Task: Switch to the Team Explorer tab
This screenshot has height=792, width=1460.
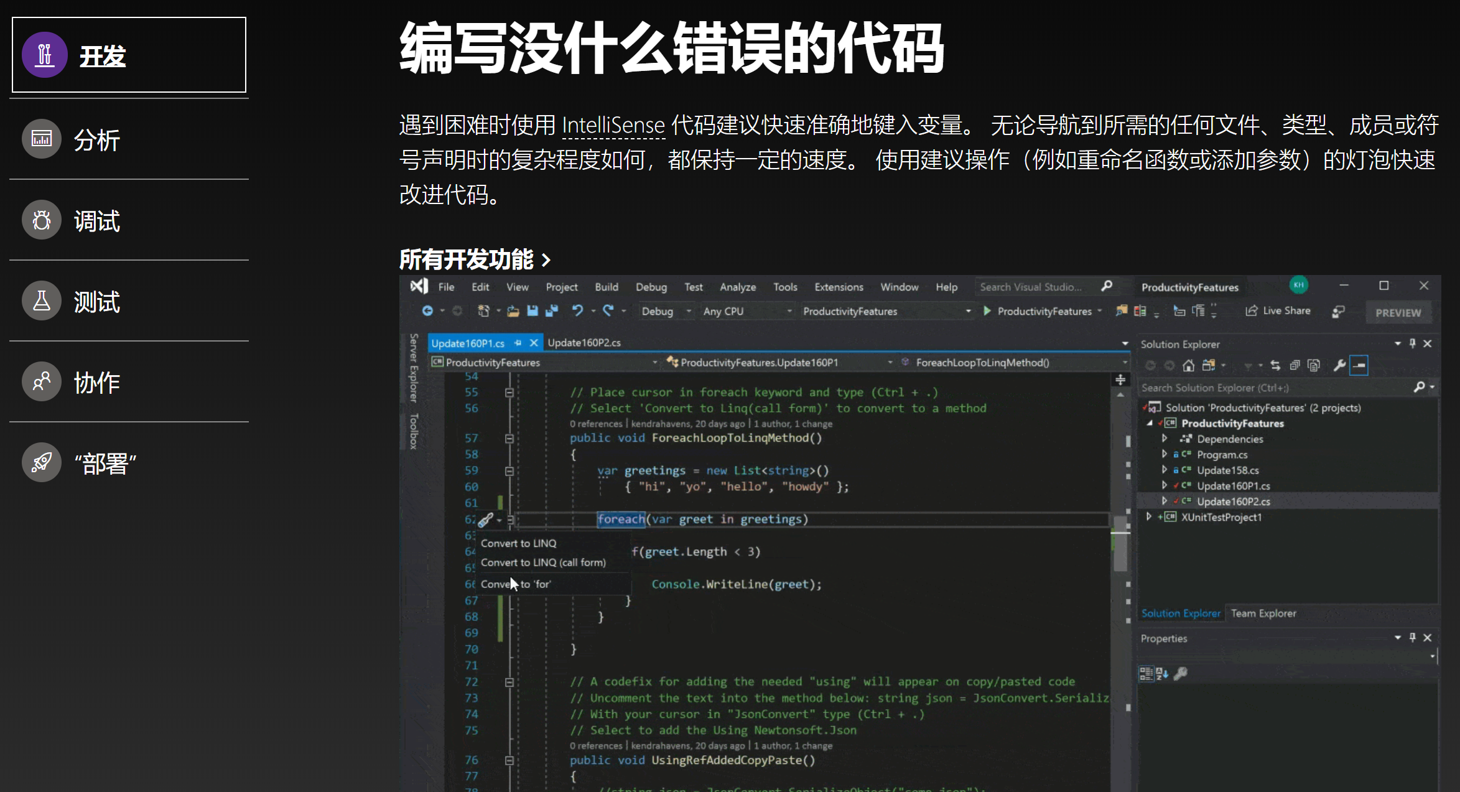Action: coord(1263,613)
